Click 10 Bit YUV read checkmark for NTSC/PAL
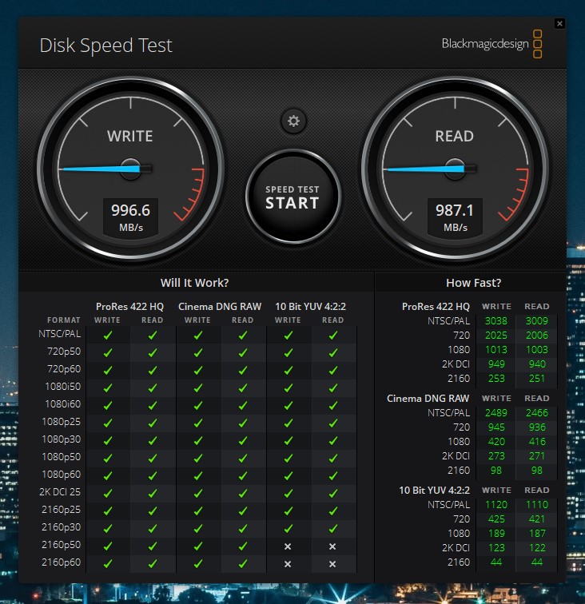This screenshot has width=585, height=604. point(333,335)
